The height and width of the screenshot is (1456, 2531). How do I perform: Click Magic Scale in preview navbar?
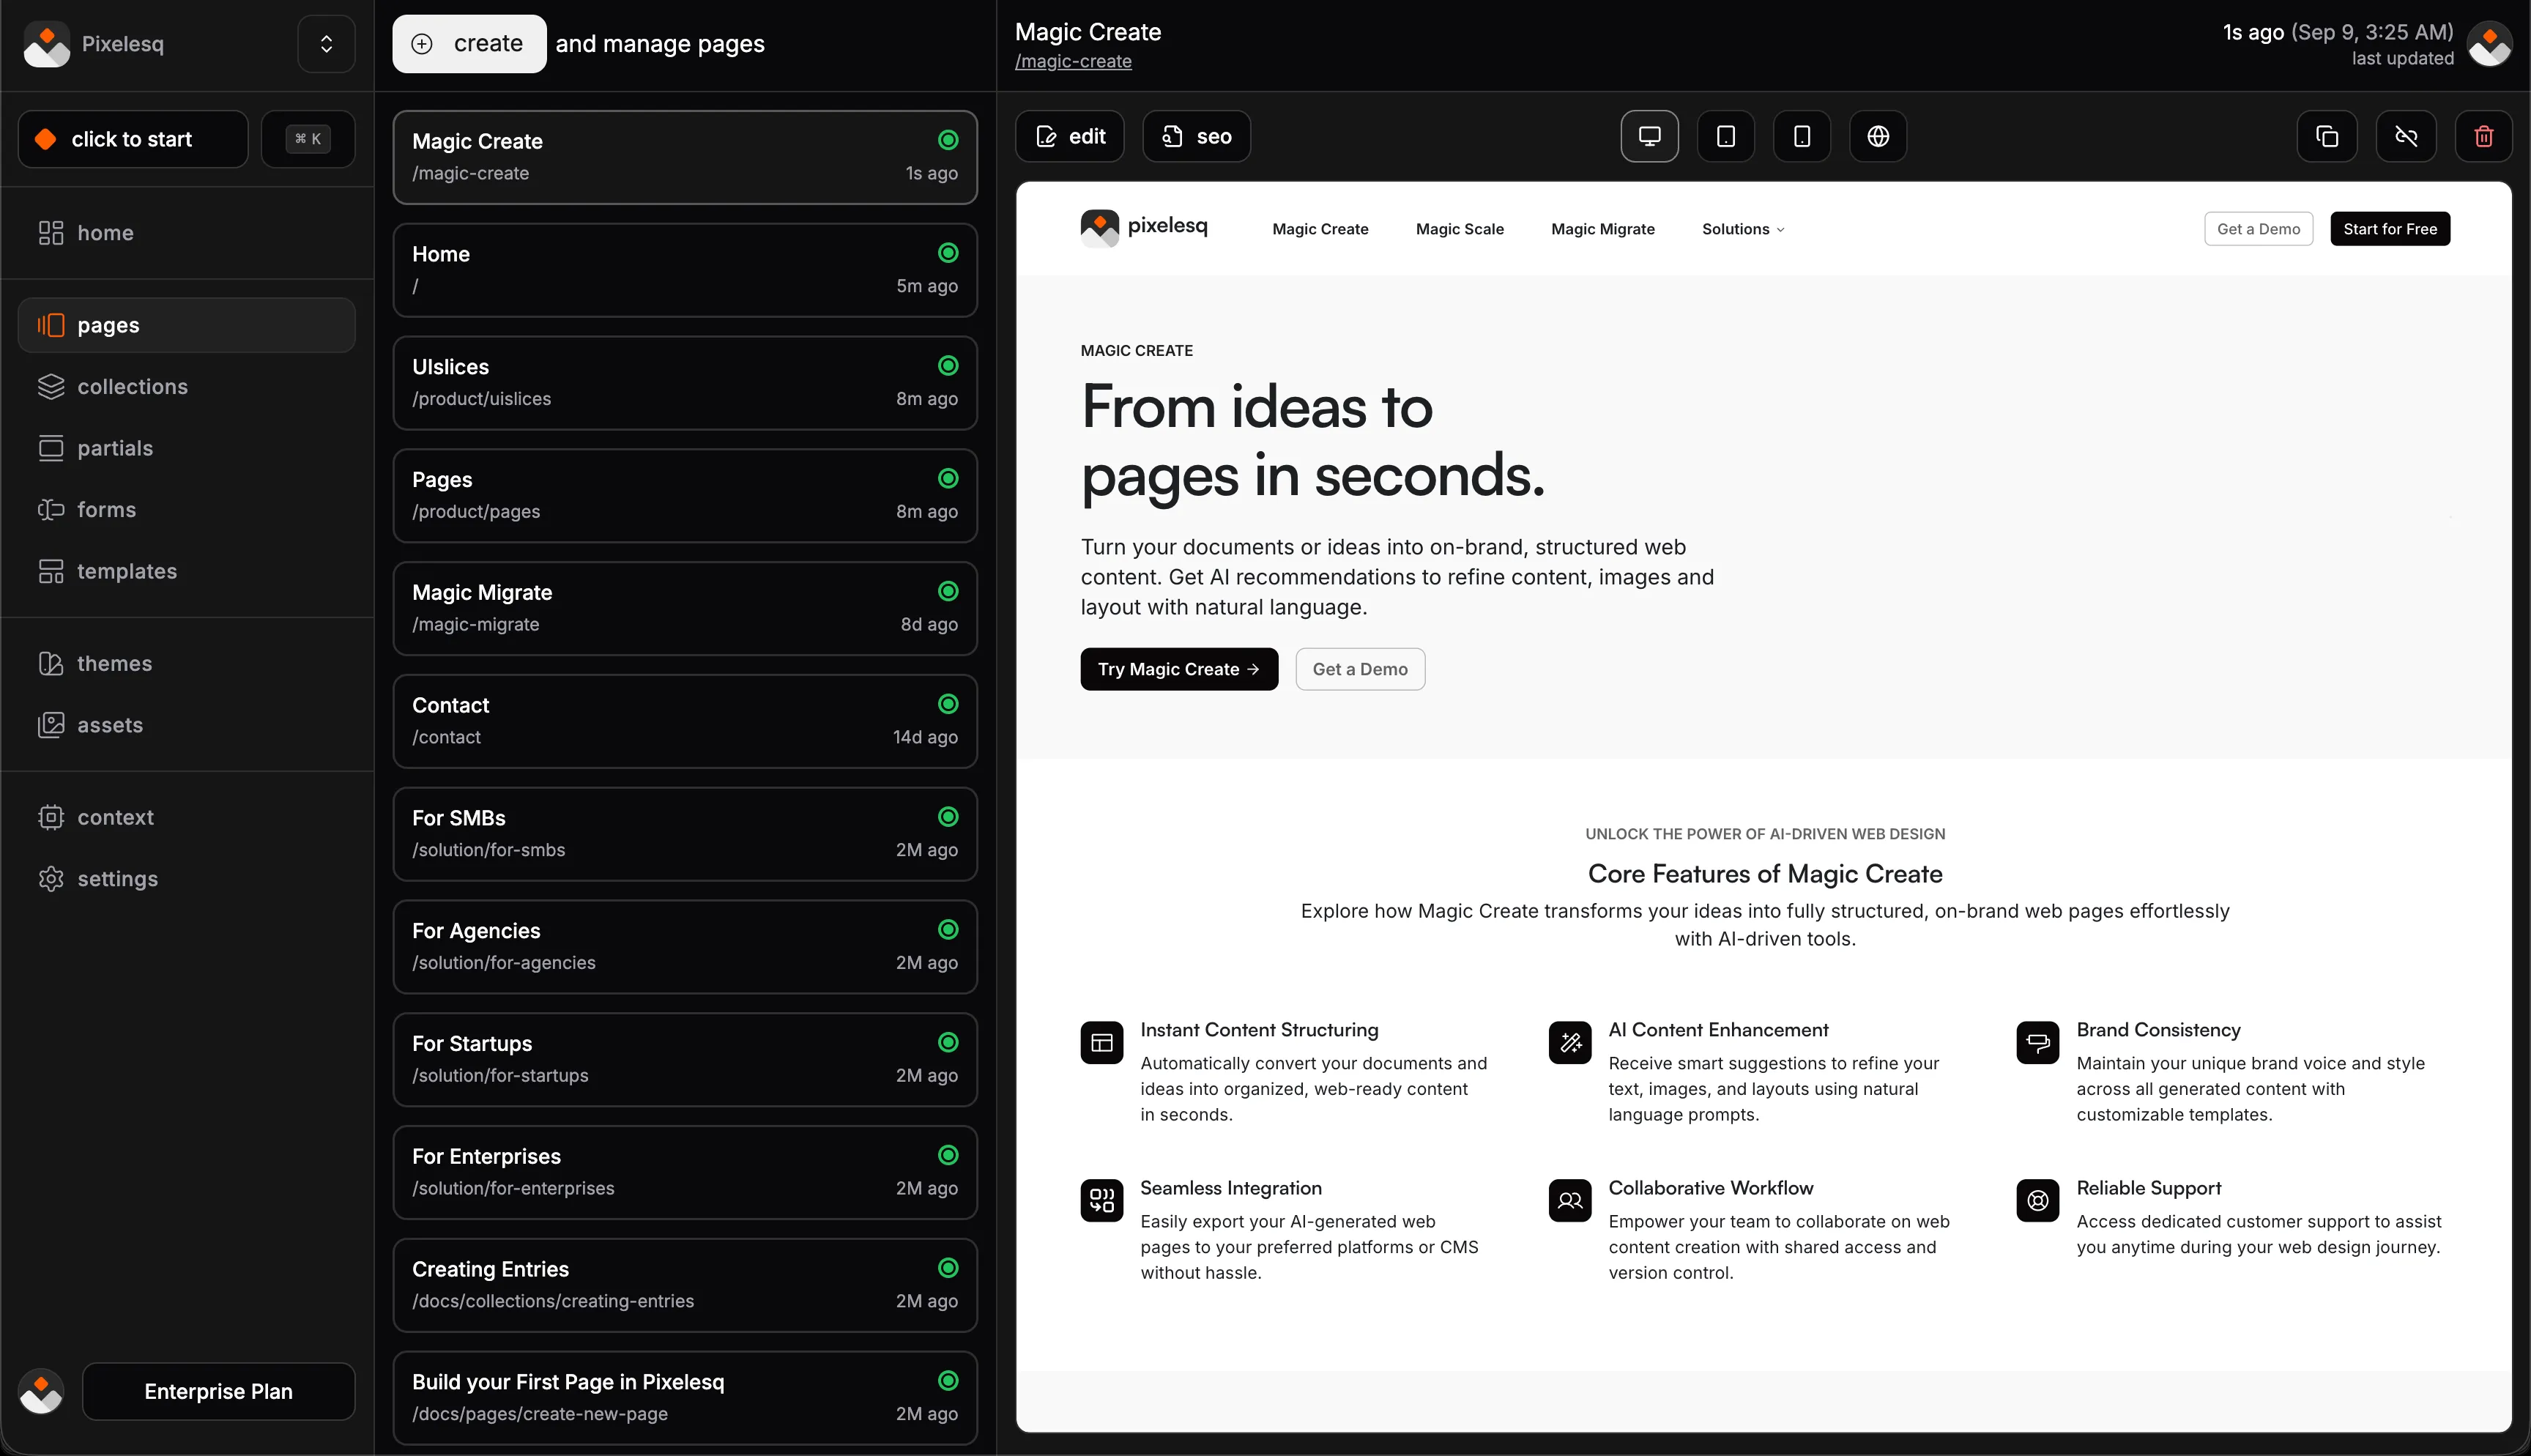coord(1460,229)
